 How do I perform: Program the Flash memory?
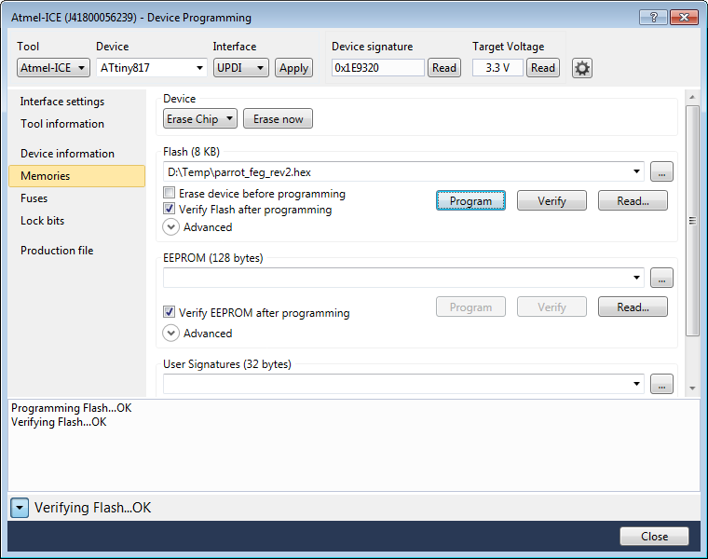(x=470, y=201)
